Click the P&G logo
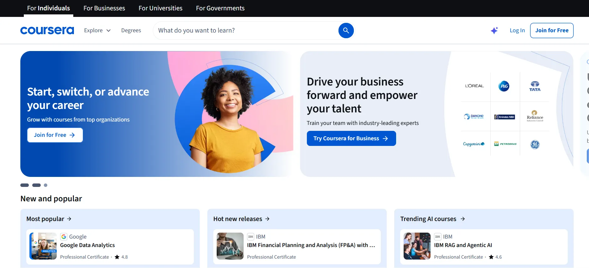 (504, 86)
